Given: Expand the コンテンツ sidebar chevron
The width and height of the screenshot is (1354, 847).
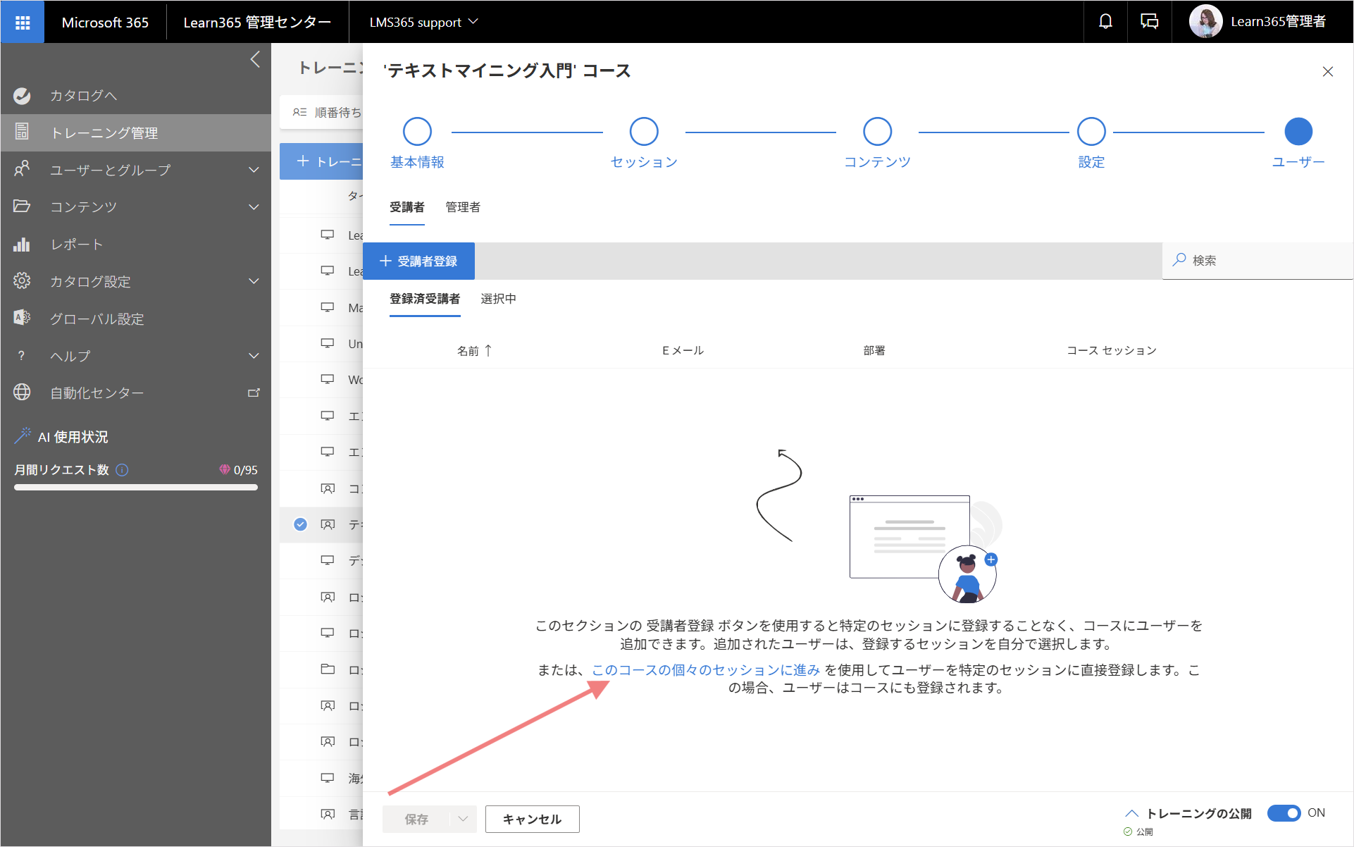Looking at the screenshot, I should tap(254, 206).
